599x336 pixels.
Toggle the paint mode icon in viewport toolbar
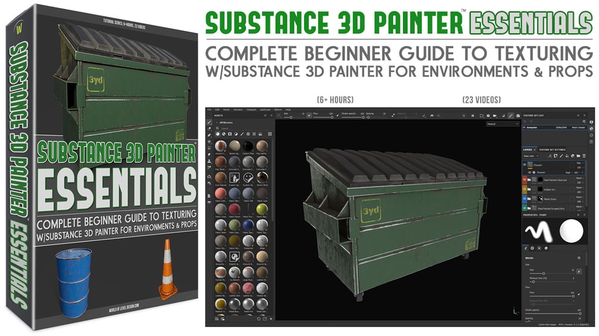pos(510,115)
